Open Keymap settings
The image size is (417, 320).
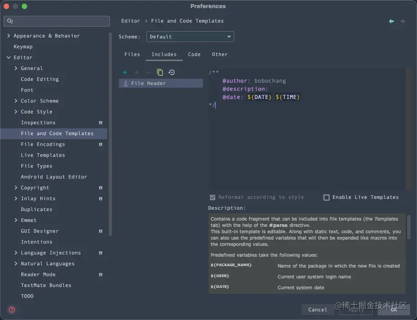click(23, 47)
